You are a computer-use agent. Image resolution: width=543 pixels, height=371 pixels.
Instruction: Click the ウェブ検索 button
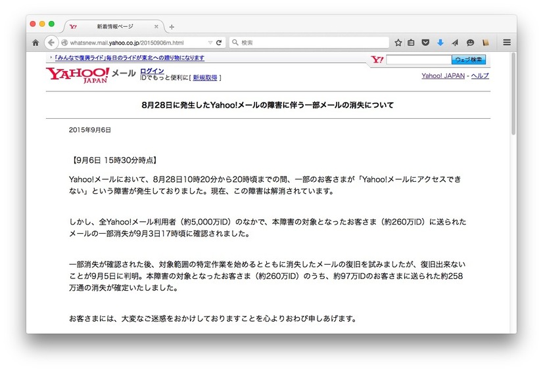(x=469, y=60)
